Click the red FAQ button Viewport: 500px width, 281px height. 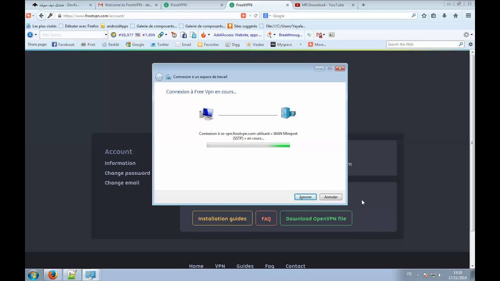pos(266,219)
